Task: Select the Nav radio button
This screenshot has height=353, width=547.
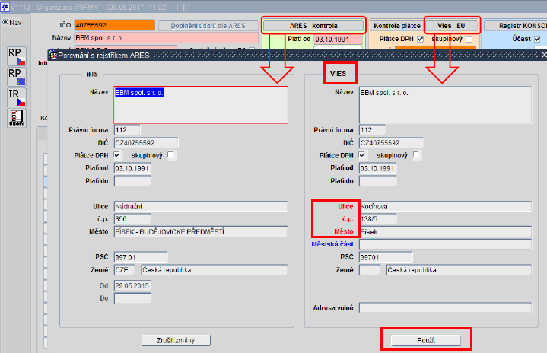Action: click(x=5, y=22)
